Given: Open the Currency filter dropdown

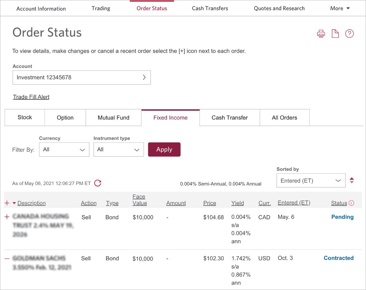Looking at the screenshot, I should pyautogui.click(x=64, y=150).
